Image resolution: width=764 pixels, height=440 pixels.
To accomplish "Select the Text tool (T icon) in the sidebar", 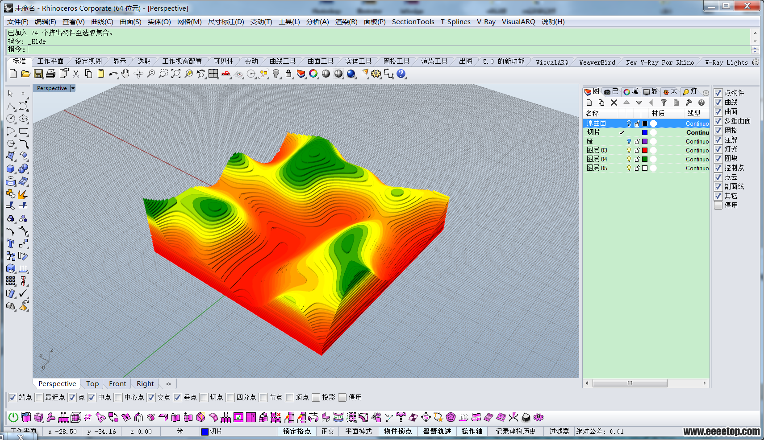I will [x=11, y=243].
